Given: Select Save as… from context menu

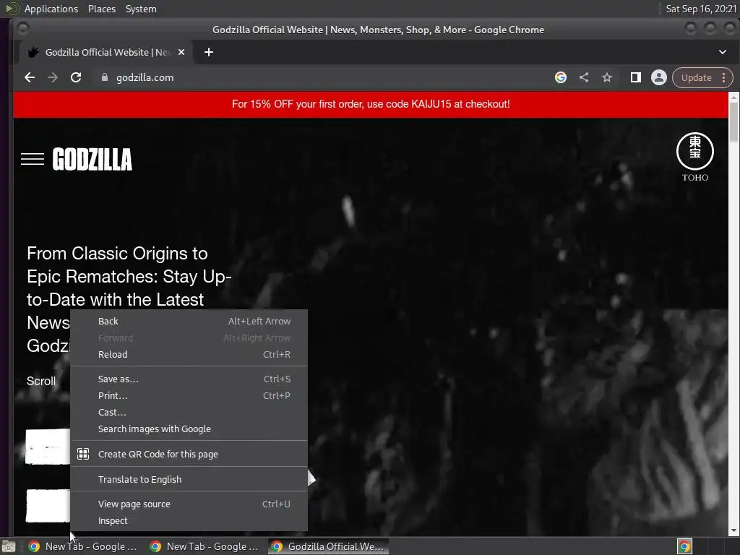Looking at the screenshot, I should 189,379.
